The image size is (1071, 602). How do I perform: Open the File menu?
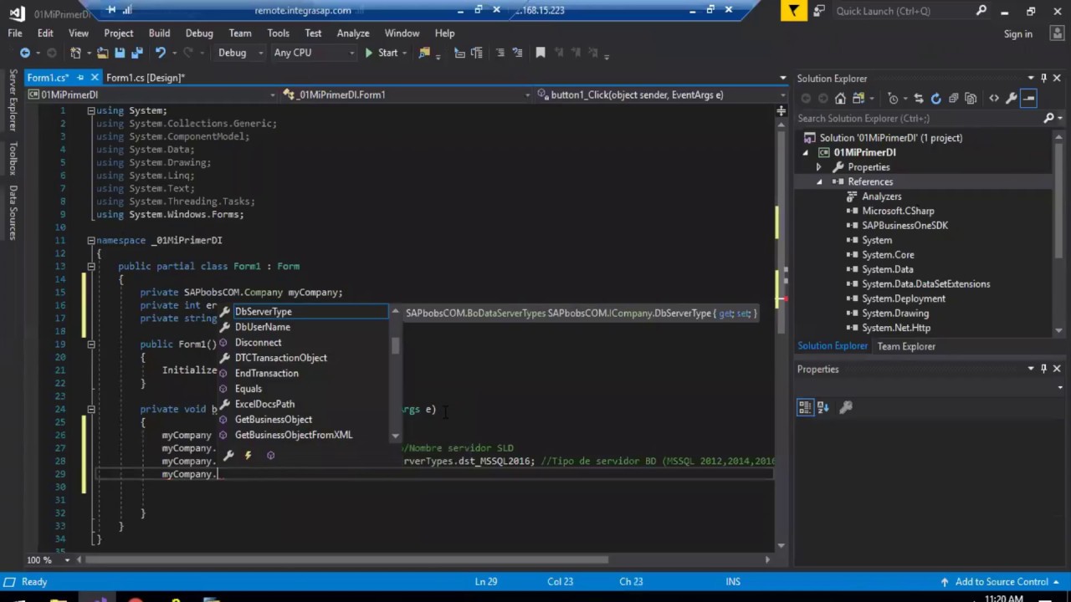click(15, 33)
